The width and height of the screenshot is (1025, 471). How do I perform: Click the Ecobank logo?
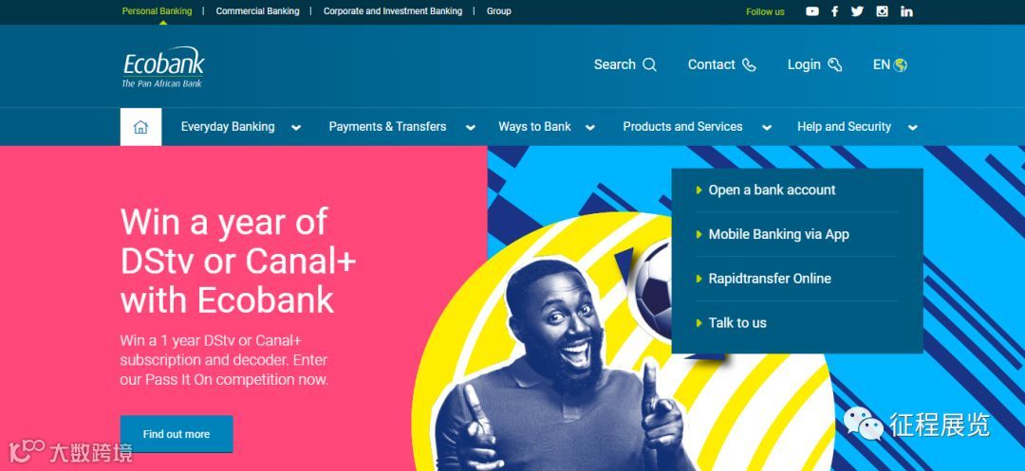(163, 66)
